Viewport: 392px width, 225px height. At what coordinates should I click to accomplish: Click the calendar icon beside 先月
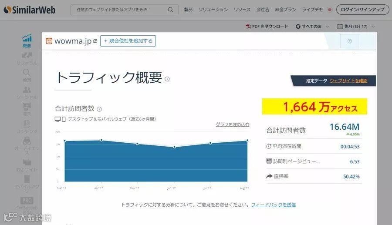click(x=340, y=26)
